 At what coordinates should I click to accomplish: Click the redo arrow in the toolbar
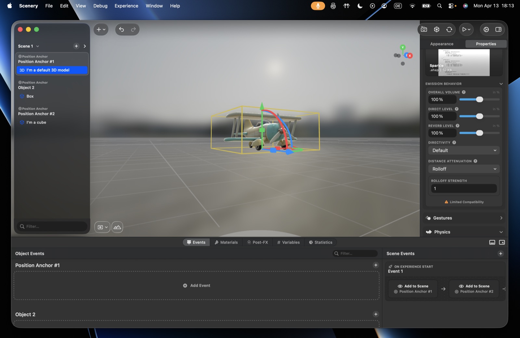pyautogui.click(x=133, y=30)
